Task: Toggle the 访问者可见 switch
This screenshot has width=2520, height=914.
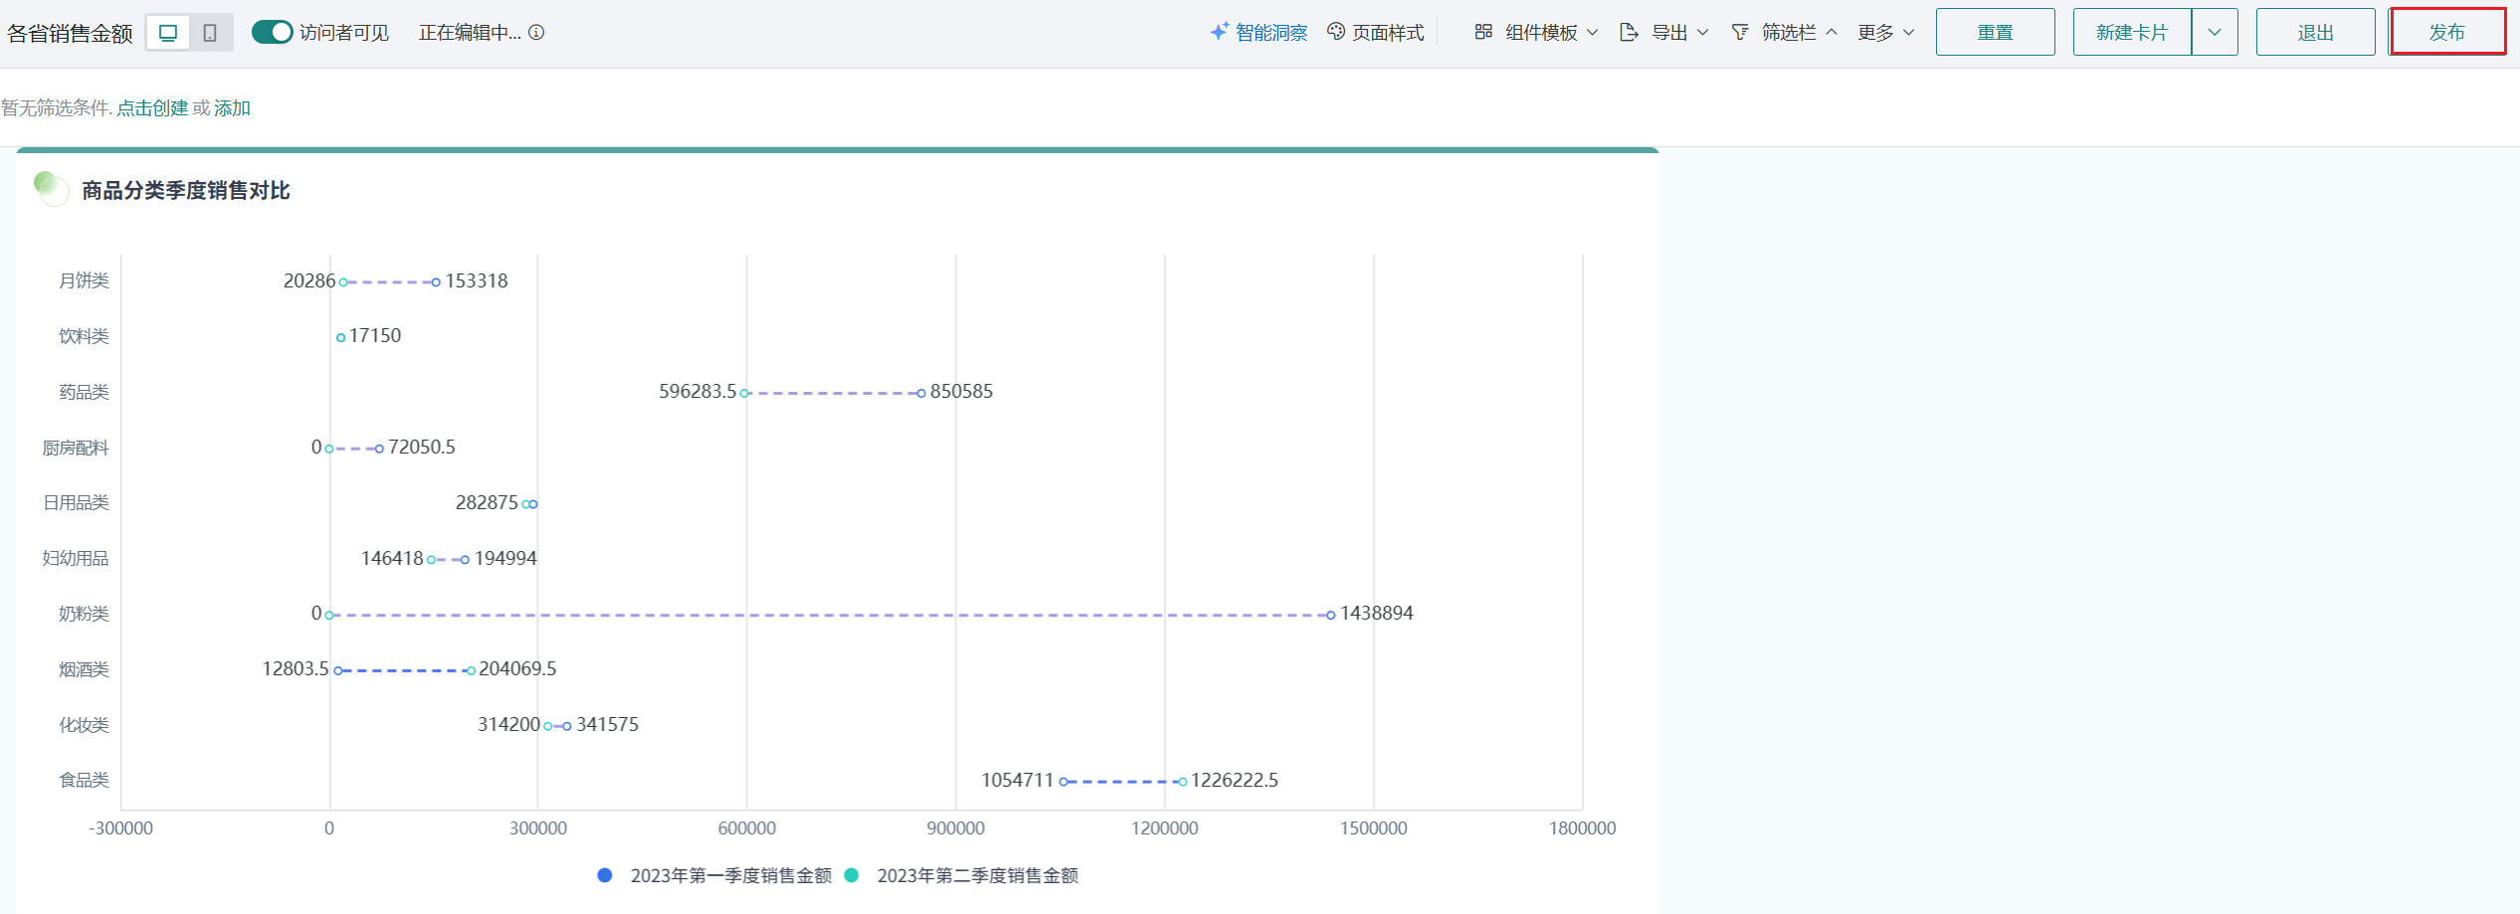Action: [272, 32]
